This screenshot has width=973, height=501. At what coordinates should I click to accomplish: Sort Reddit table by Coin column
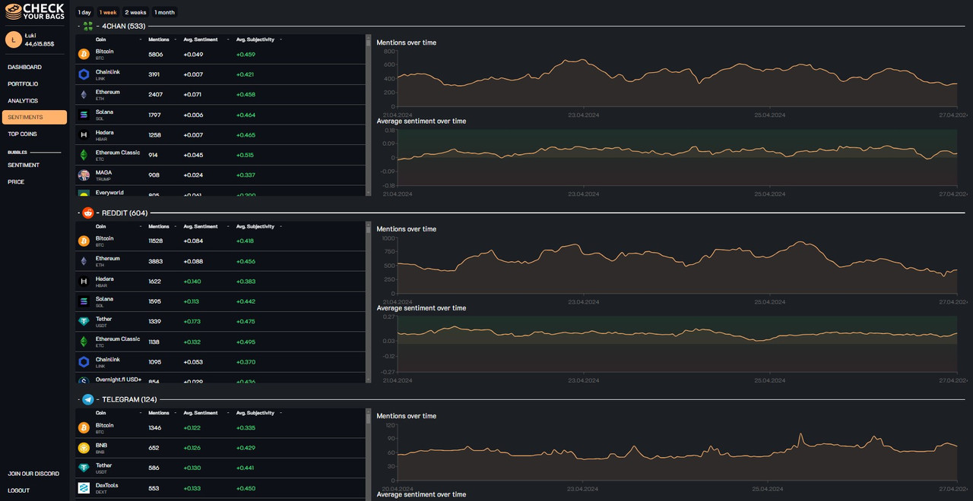pos(101,226)
